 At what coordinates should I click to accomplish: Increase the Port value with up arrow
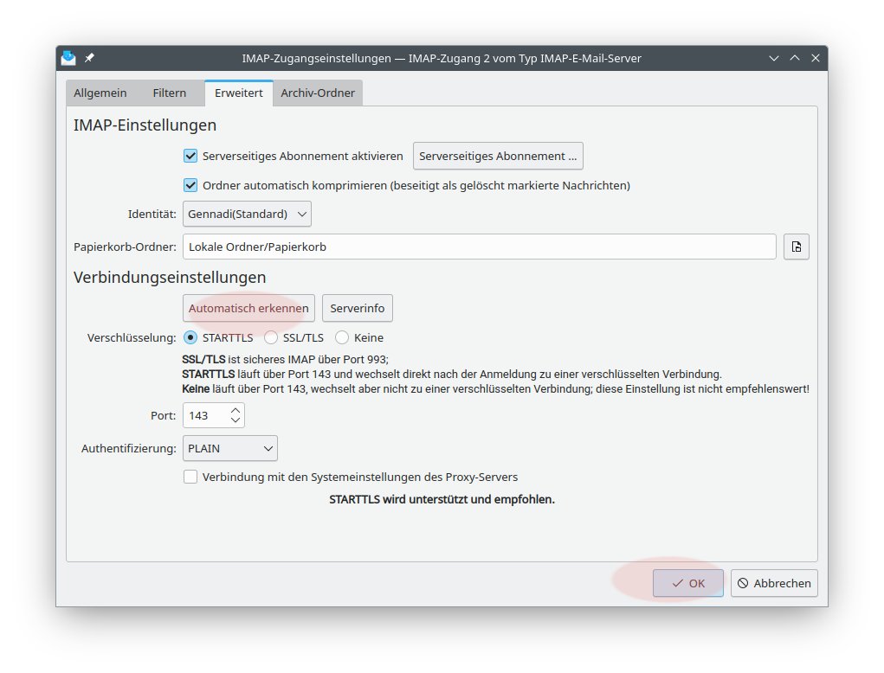point(236,411)
